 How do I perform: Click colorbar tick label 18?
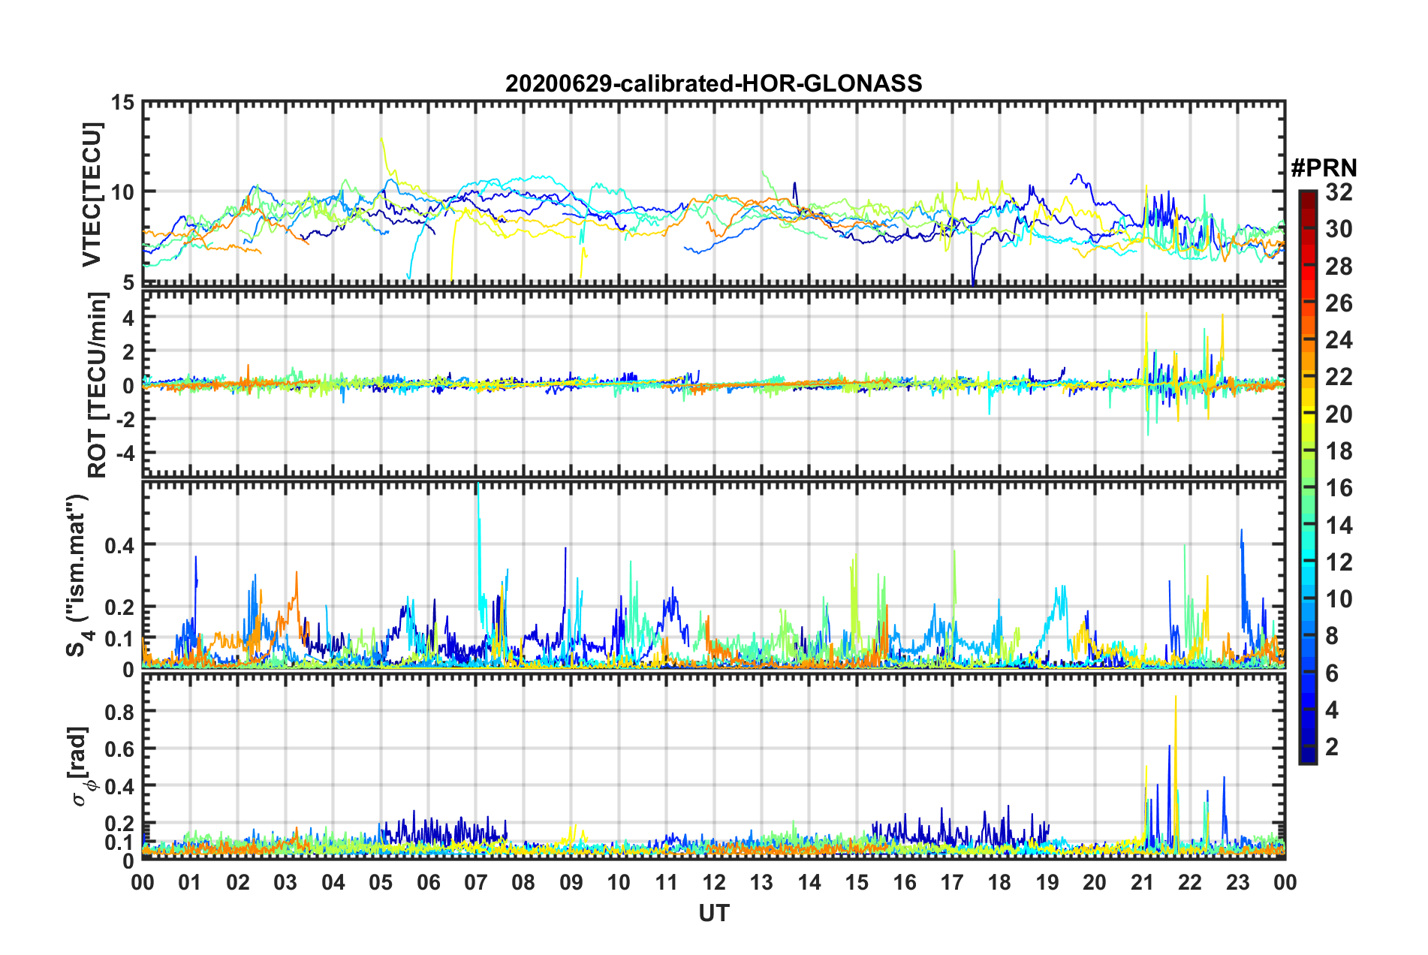click(1339, 451)
